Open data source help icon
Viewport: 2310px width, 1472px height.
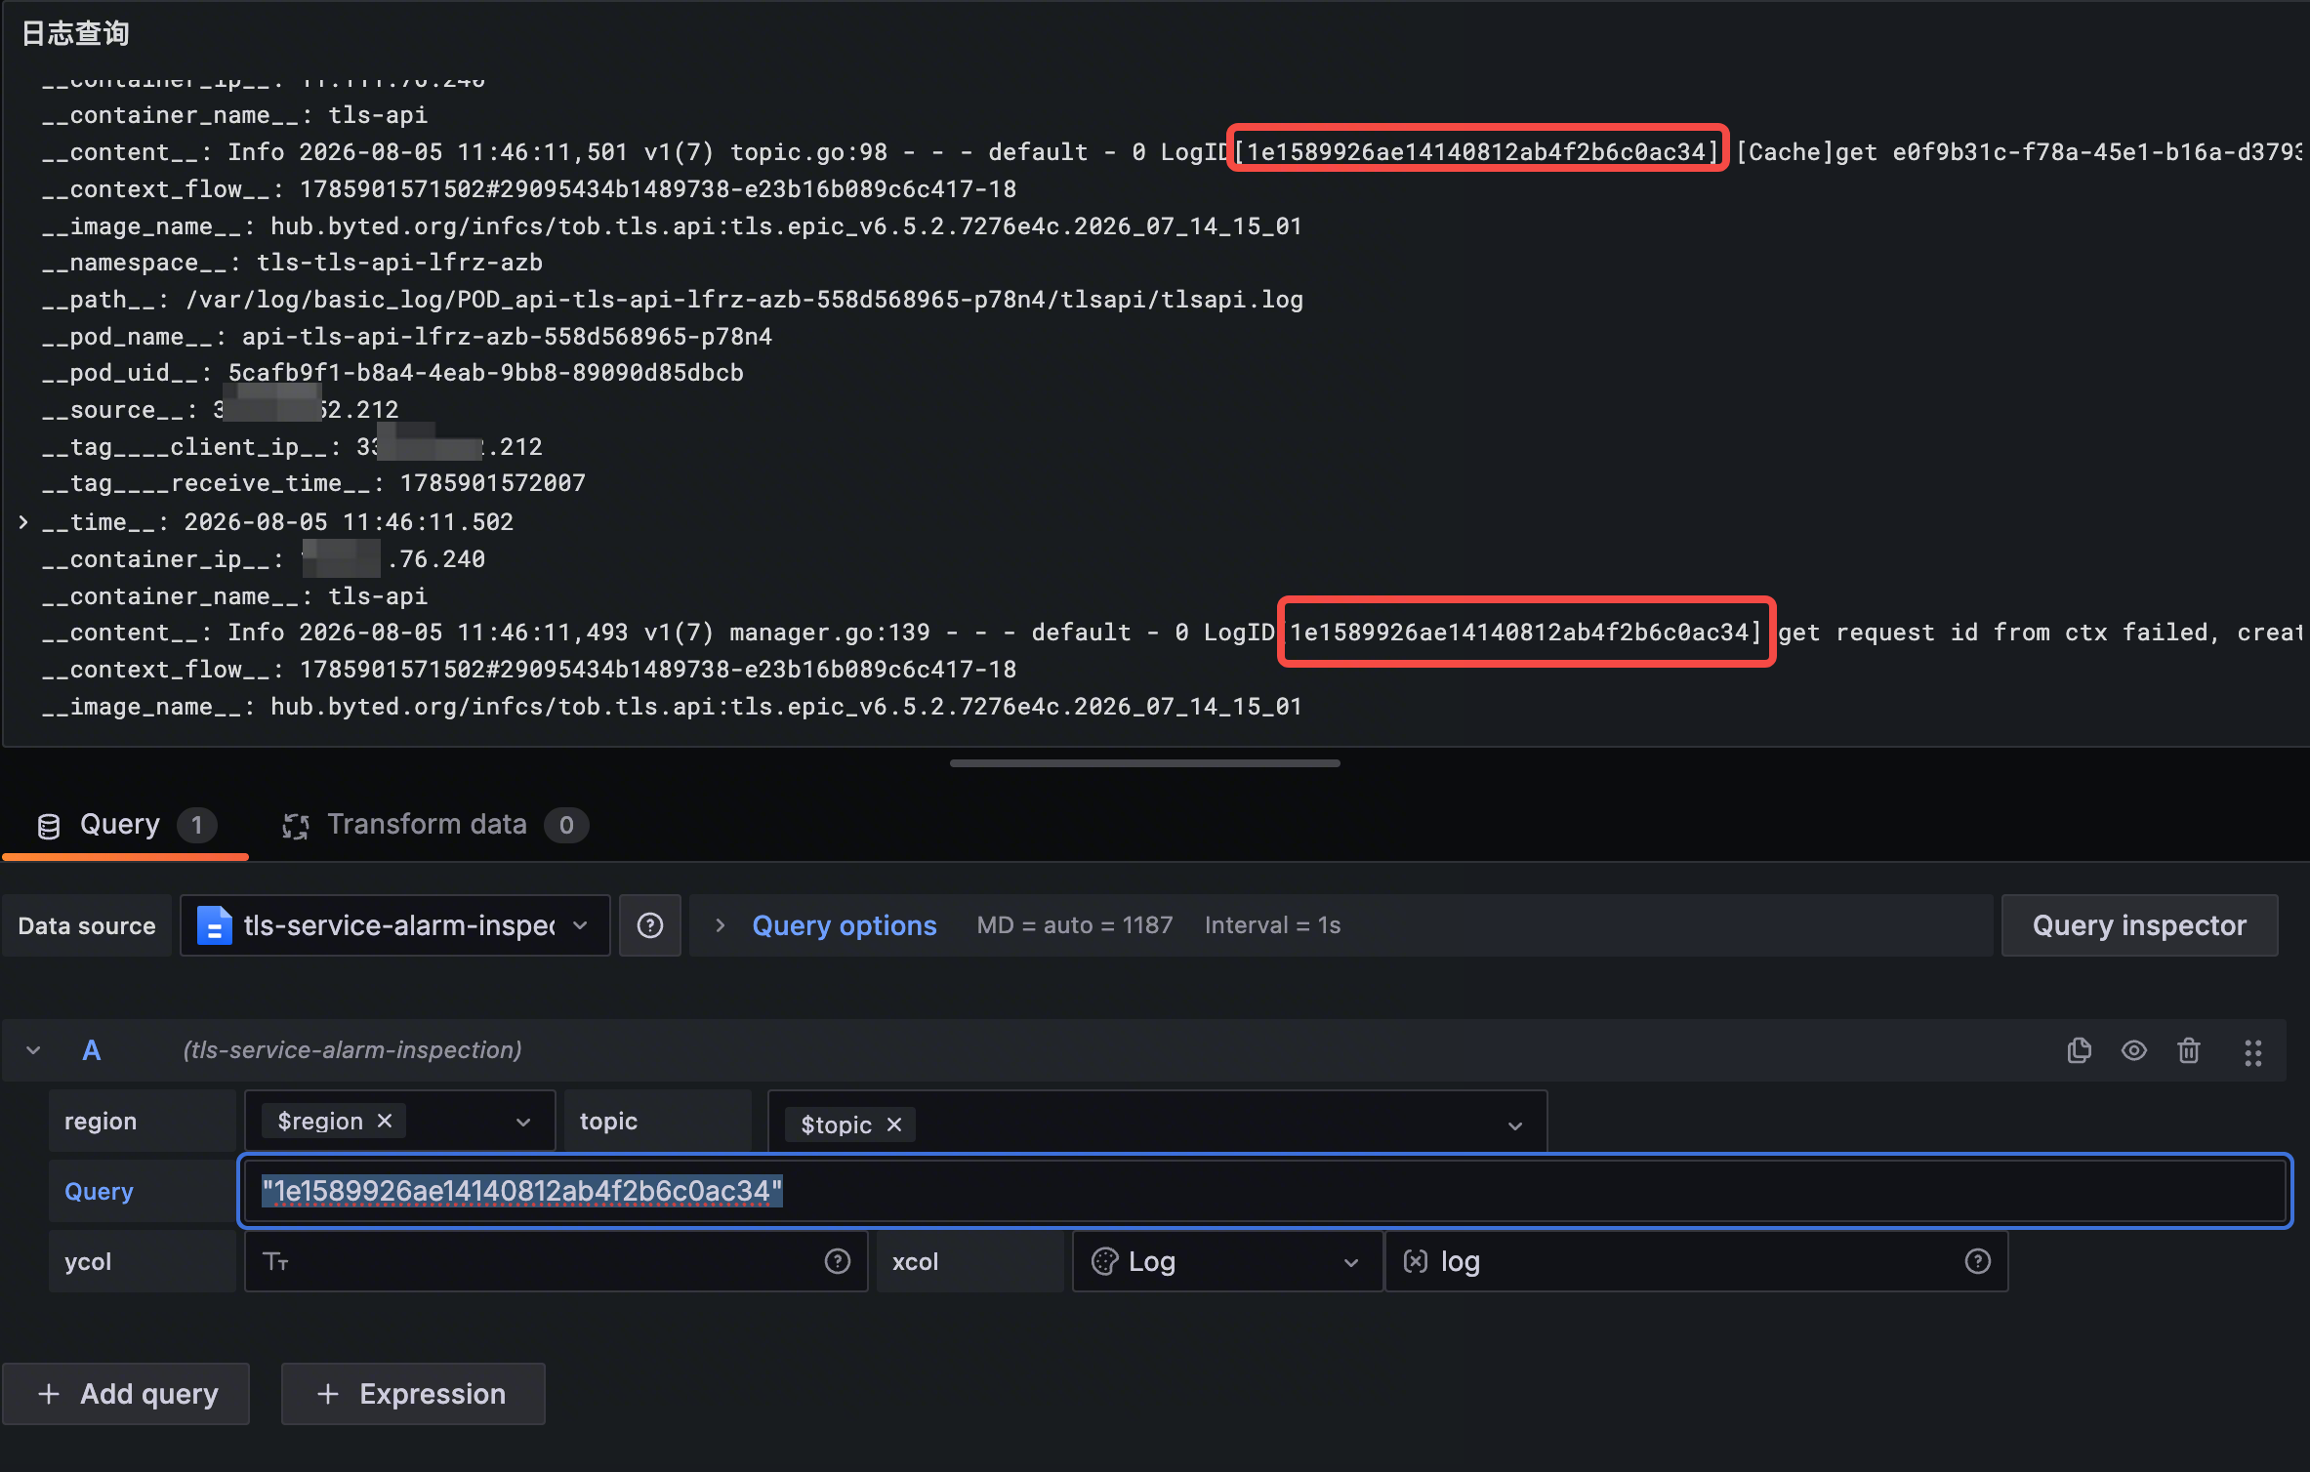(x=650, y=925)
